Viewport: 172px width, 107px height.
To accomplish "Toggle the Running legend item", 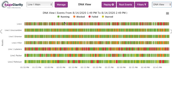I will coord(63,17).
